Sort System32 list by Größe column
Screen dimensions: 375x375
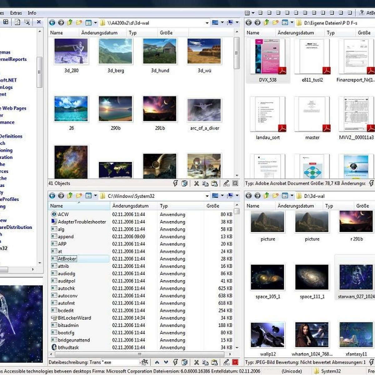pos(212,206)
